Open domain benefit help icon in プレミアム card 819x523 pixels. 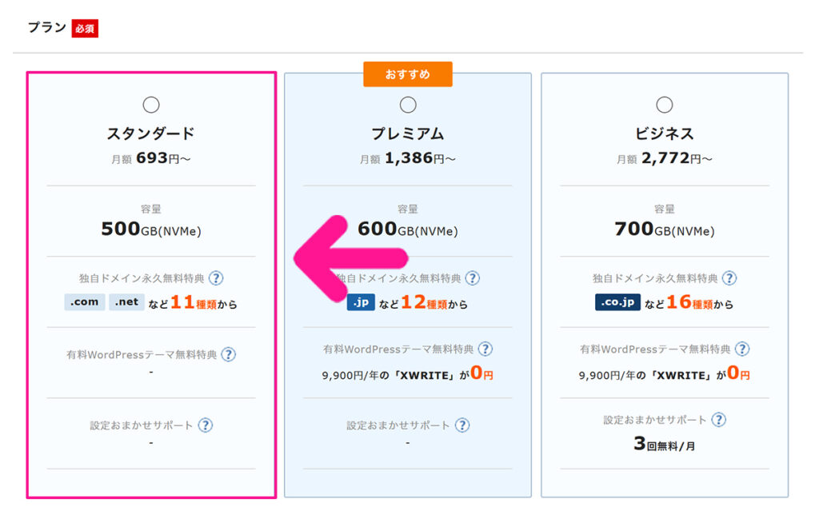[x=473, y=279]
